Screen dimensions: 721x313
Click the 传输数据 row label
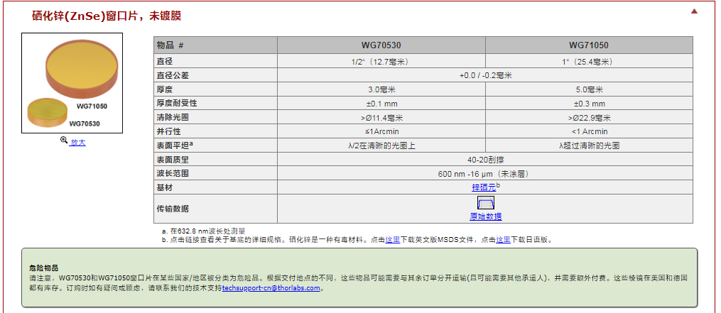pos(173,209)
